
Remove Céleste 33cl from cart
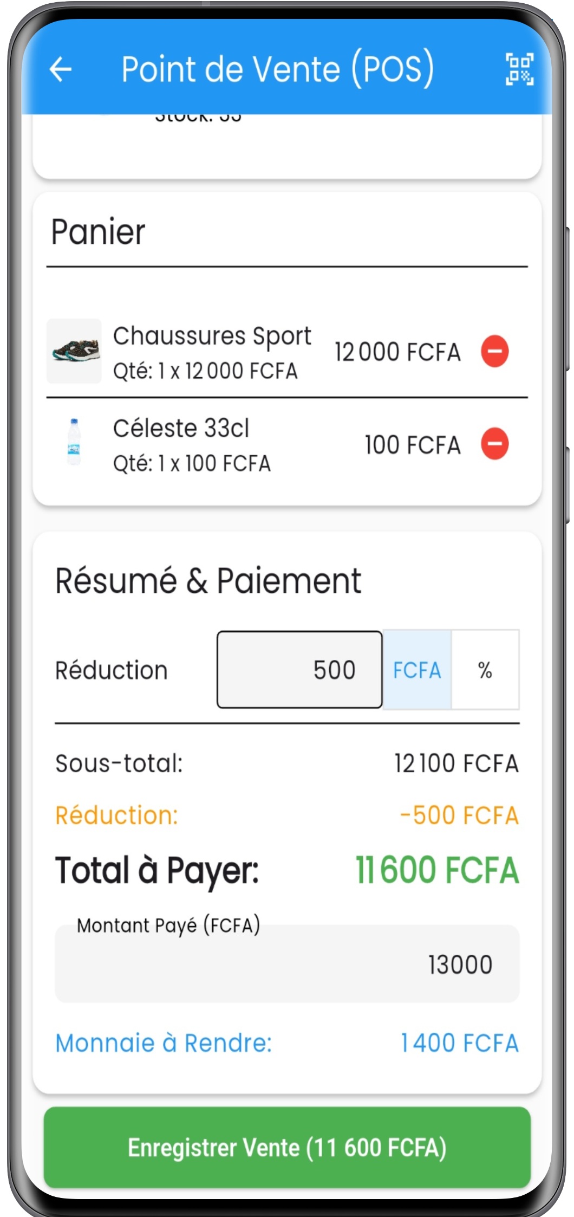[x=494, y=444]
